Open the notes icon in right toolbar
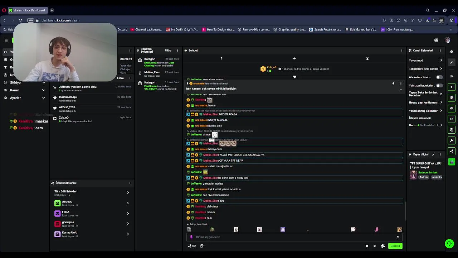This screenshot has width=458, height=258. click(452, 97)
